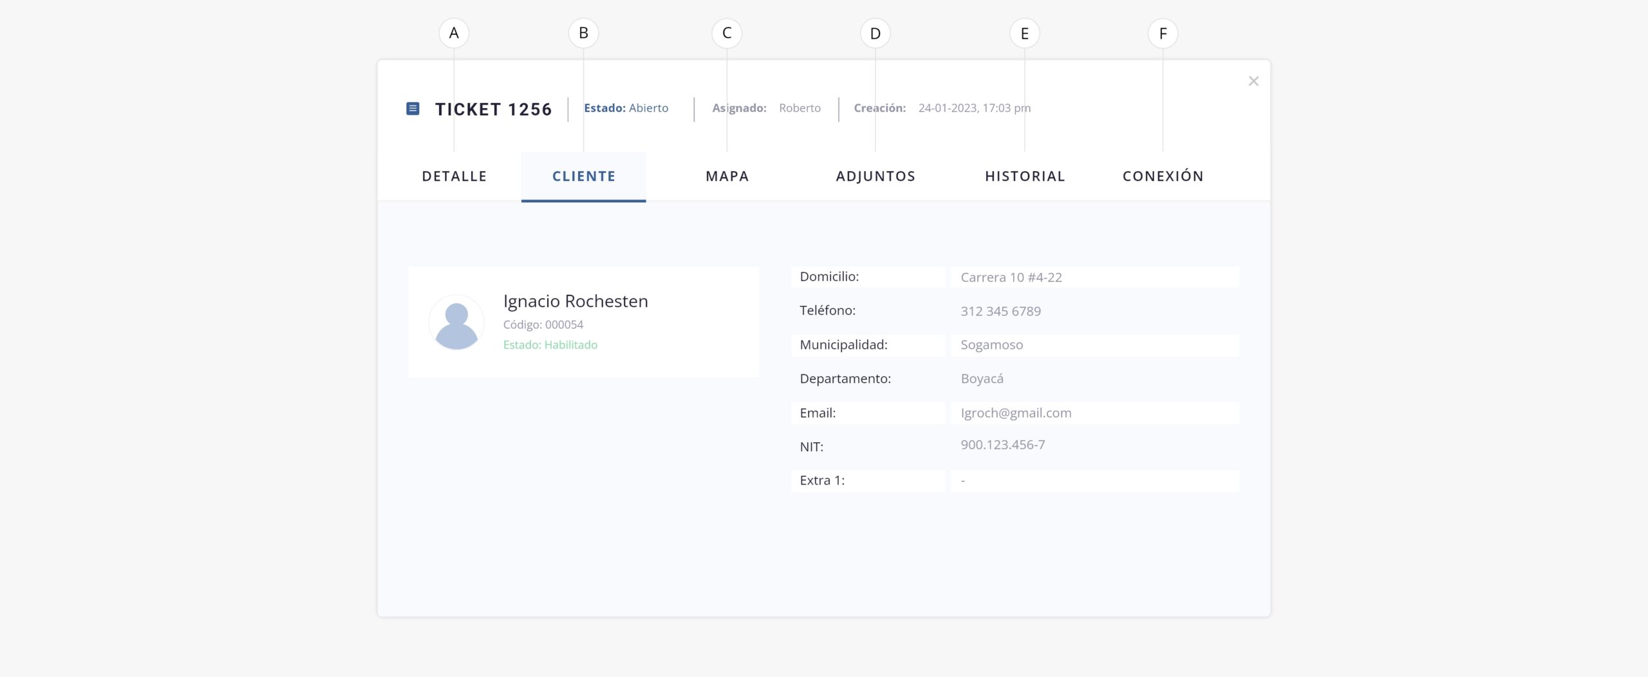Click annotation marker D

click(875, 33)
